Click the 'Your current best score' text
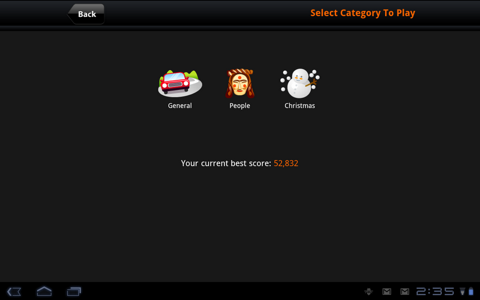This screenshot has height=300, width=480. [226, 163]
